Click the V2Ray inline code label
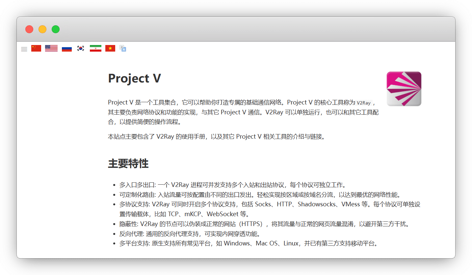472x275 pixels. [363, 103]
